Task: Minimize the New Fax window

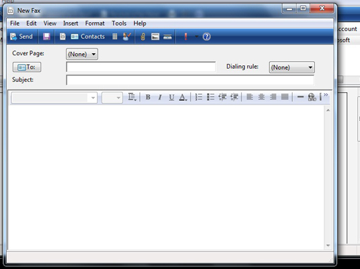Action: tap(289, 9)
